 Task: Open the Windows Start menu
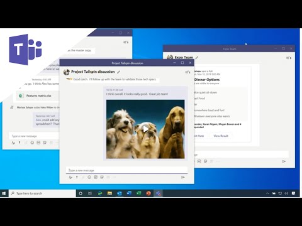4,193
